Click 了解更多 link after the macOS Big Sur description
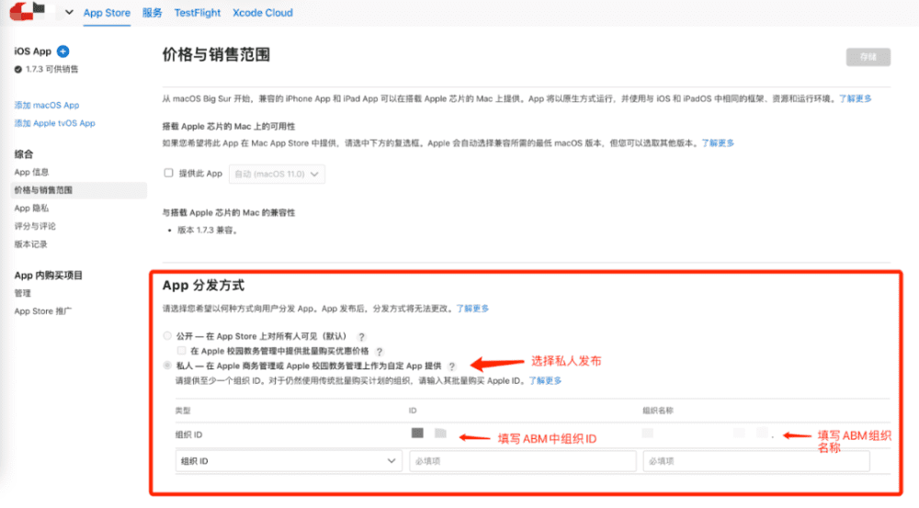Screen dimensions: 919x508 pos(855,98)
